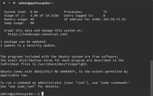Screen dimensions: 153x96
Task: Click the "1 package can be updated" line
Action: coord(24,42)
